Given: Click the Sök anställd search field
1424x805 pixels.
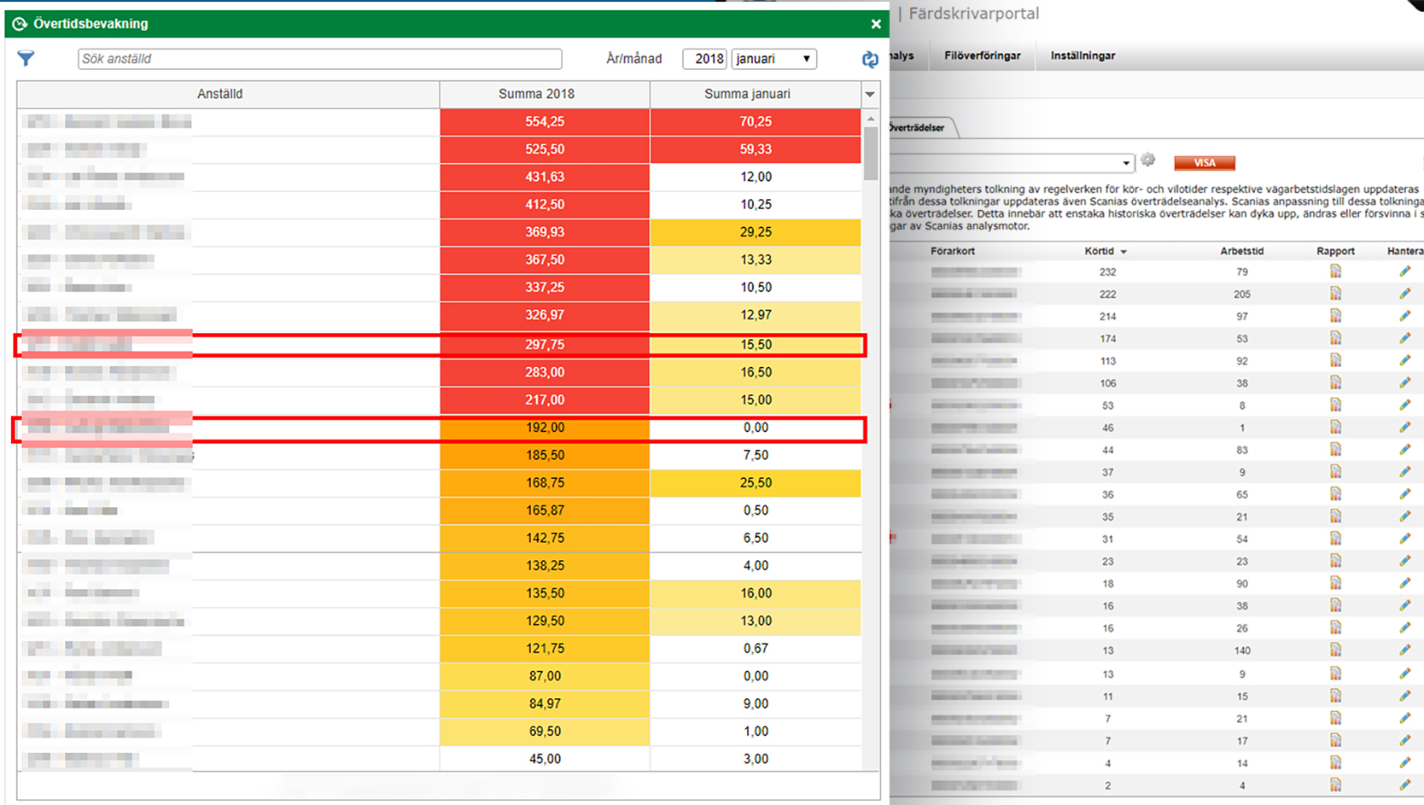Looking at the screenshot, I should click(320, 59).
